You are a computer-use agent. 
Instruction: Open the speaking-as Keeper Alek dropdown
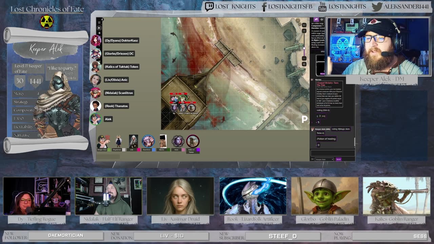click(324, 159)
